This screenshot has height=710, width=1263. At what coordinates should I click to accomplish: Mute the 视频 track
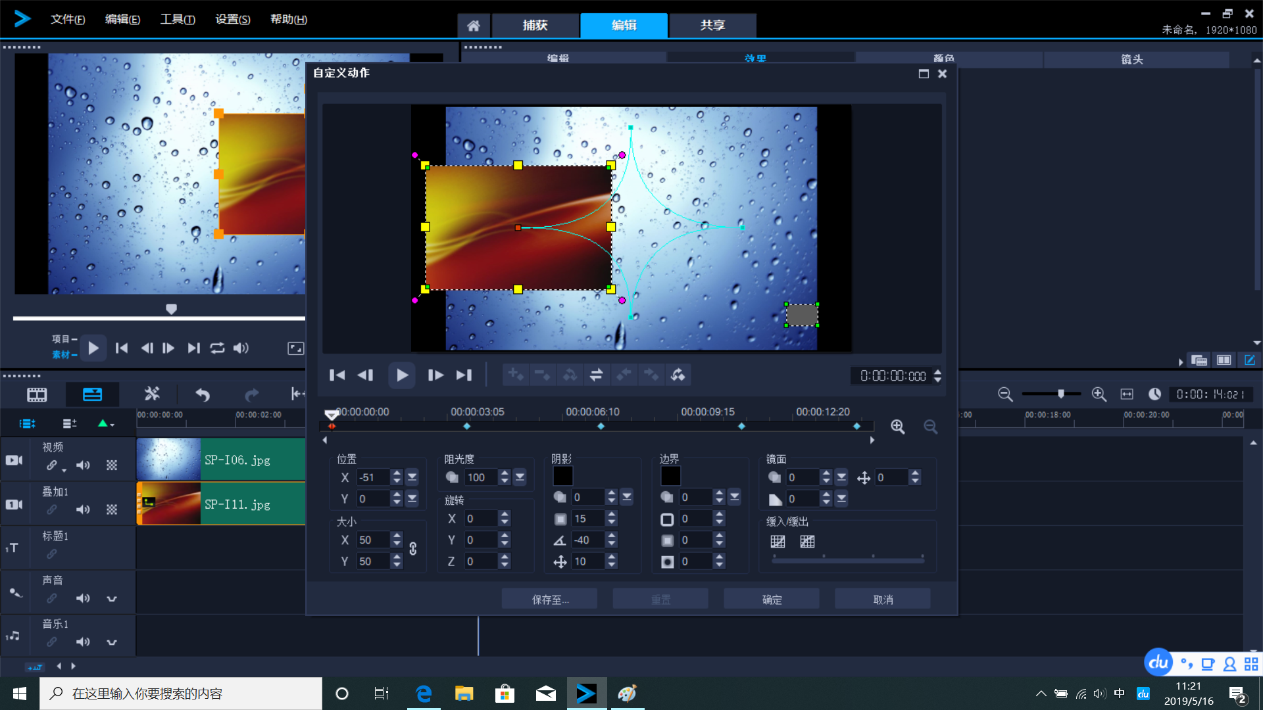[x=83, y=465]
